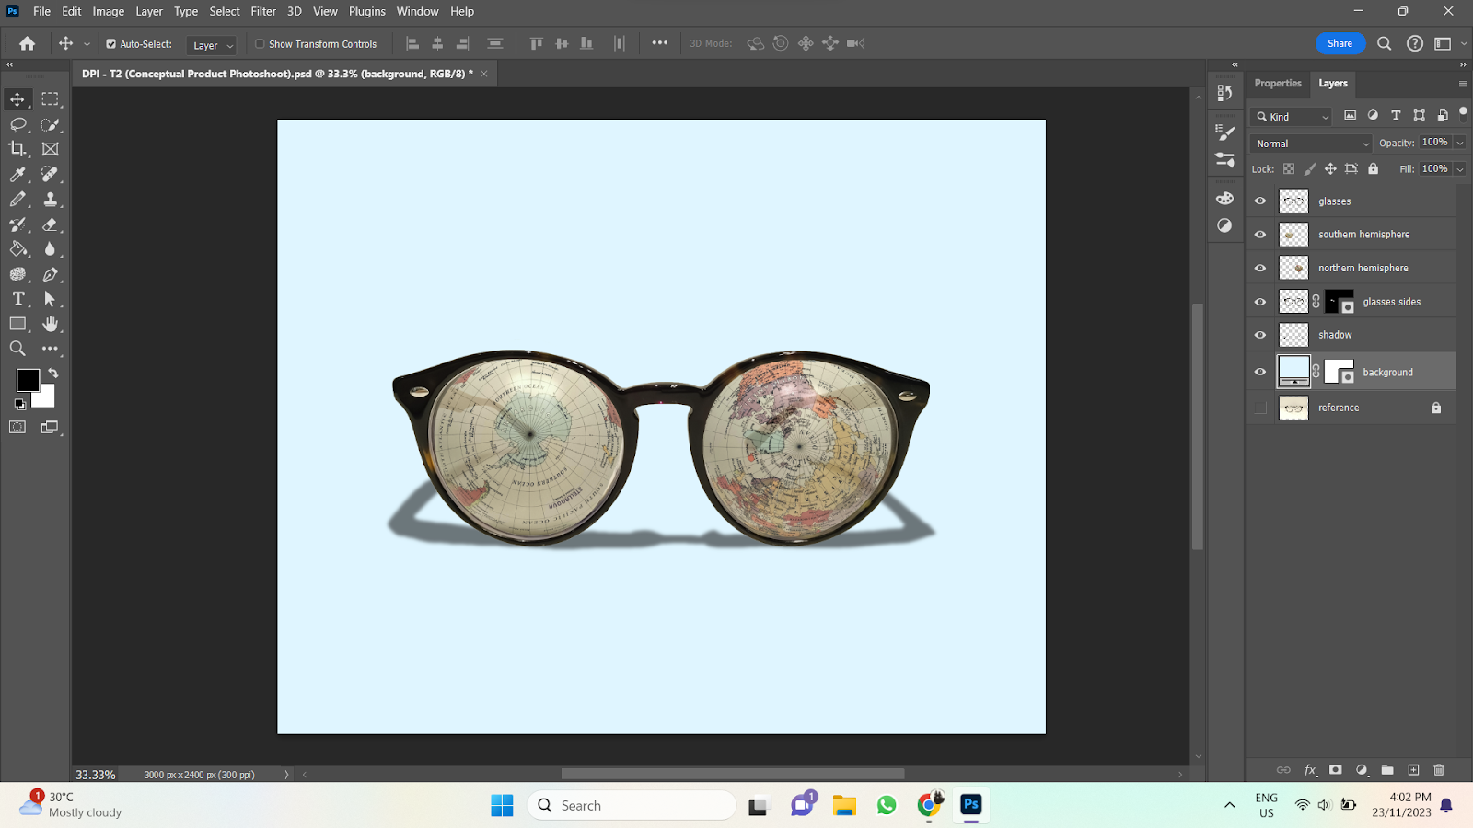
Task: Open Photoshop search icon
Action: [x=1384, y=43]
